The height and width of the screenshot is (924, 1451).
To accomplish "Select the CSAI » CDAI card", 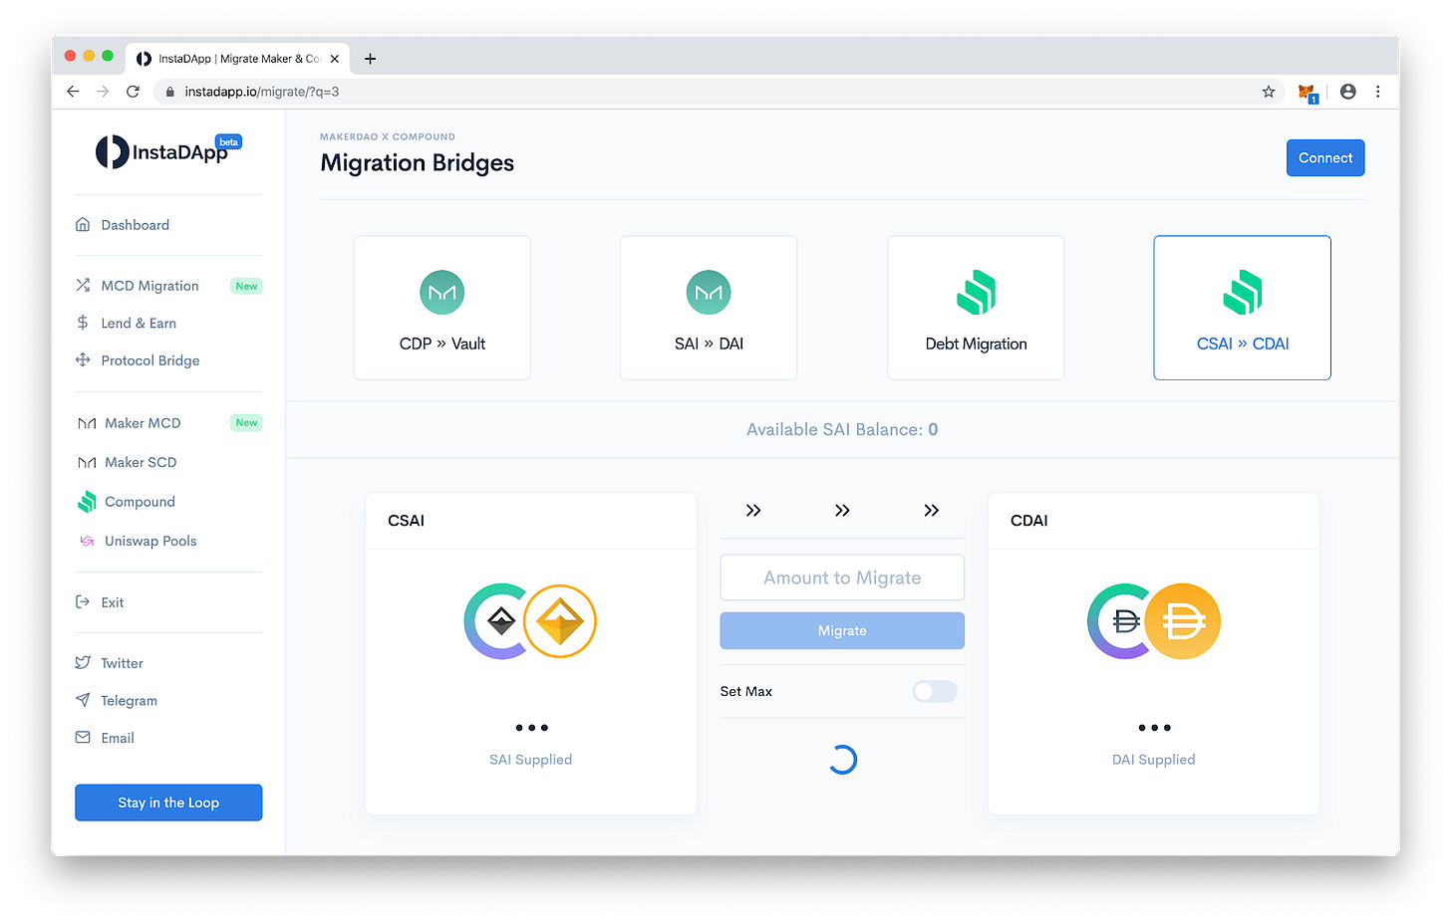I will tap(1243, 308).
